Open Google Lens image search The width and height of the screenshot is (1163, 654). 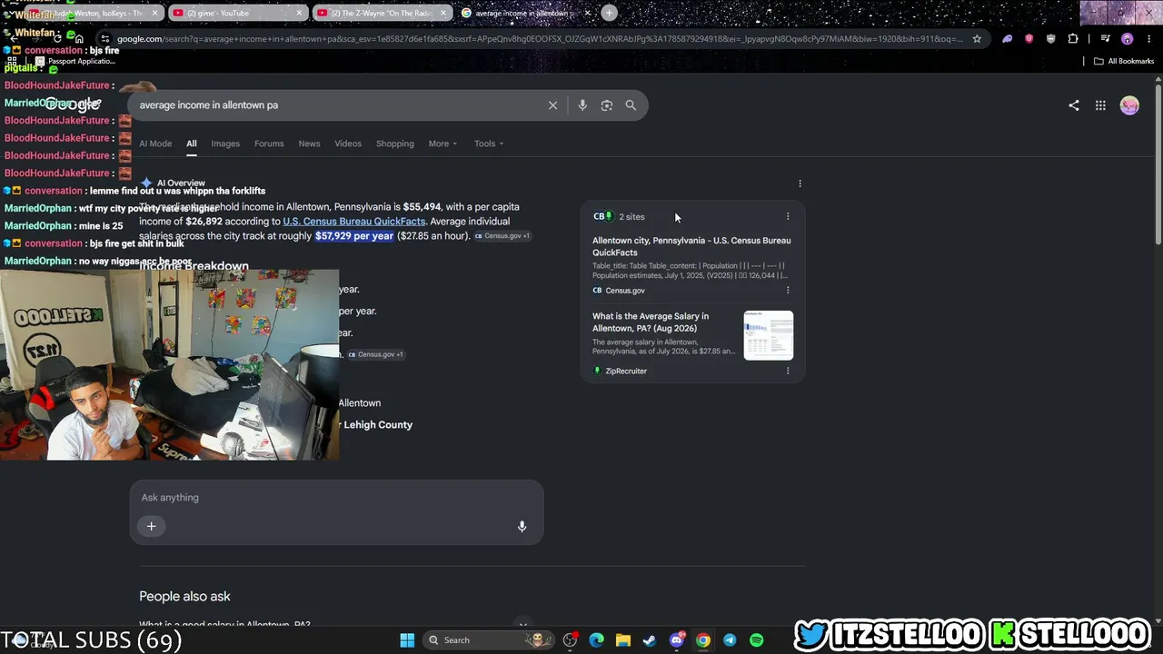(607, 105)
